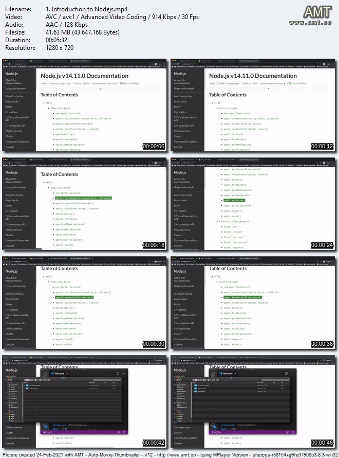
Task: Click the AMT www.amt.cc logo
Action: click(310, 15)
